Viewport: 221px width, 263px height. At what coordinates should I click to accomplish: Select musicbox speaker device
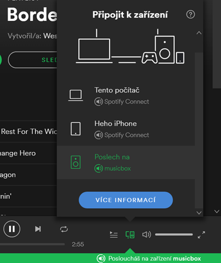[126, 163]
